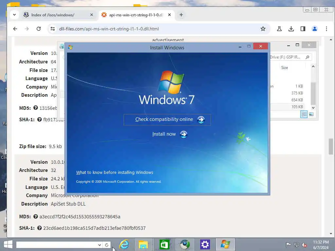Image resolution: width=335 pixels, height=251 pixels.
Task: Click search magnifier in Explorer window
Action: pyautogui.click(x=308, y=57)
